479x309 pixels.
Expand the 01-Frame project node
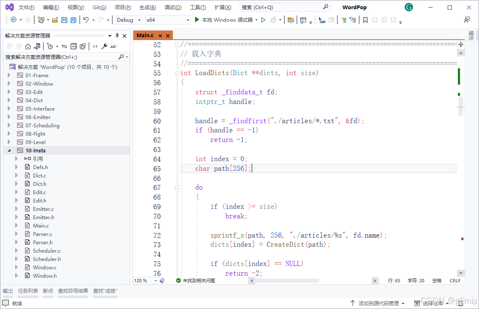(x=9, y=75)
